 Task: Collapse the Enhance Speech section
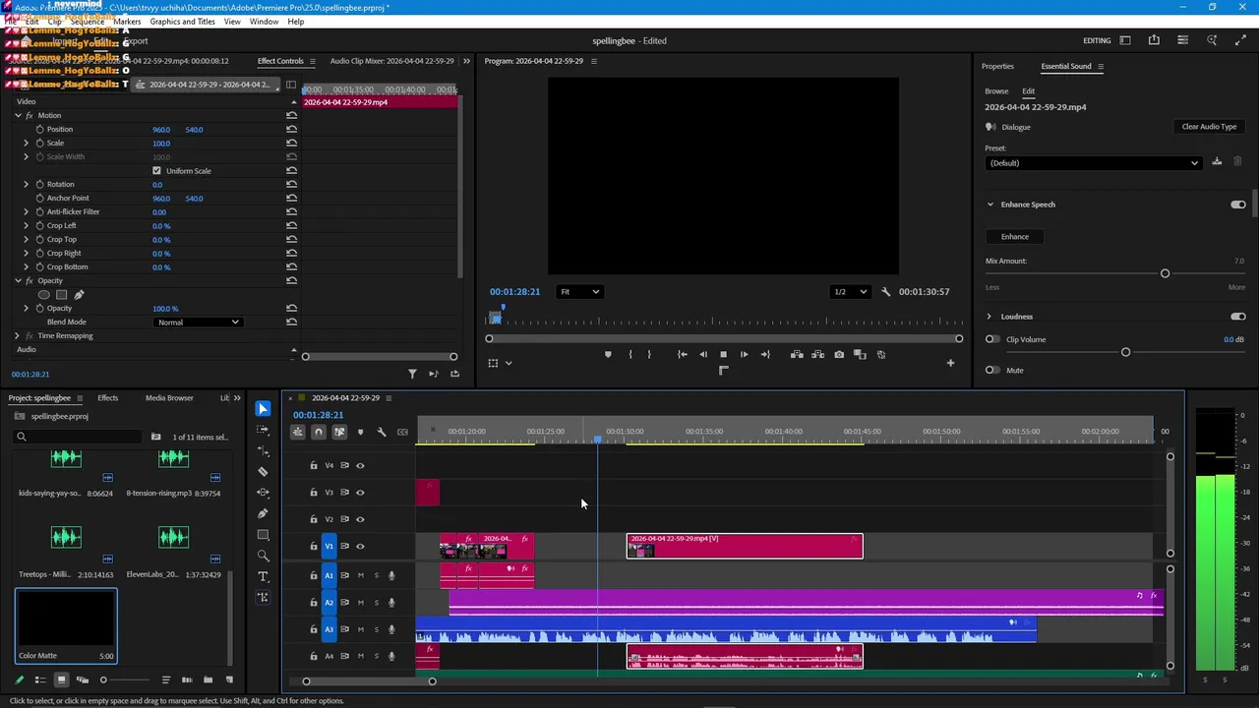989,205
